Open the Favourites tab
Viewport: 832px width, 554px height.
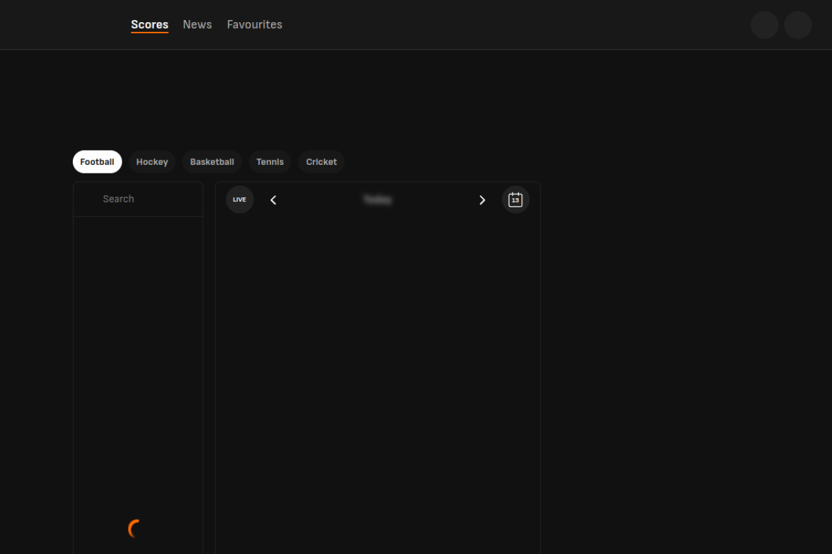click(x=254, y=25)
